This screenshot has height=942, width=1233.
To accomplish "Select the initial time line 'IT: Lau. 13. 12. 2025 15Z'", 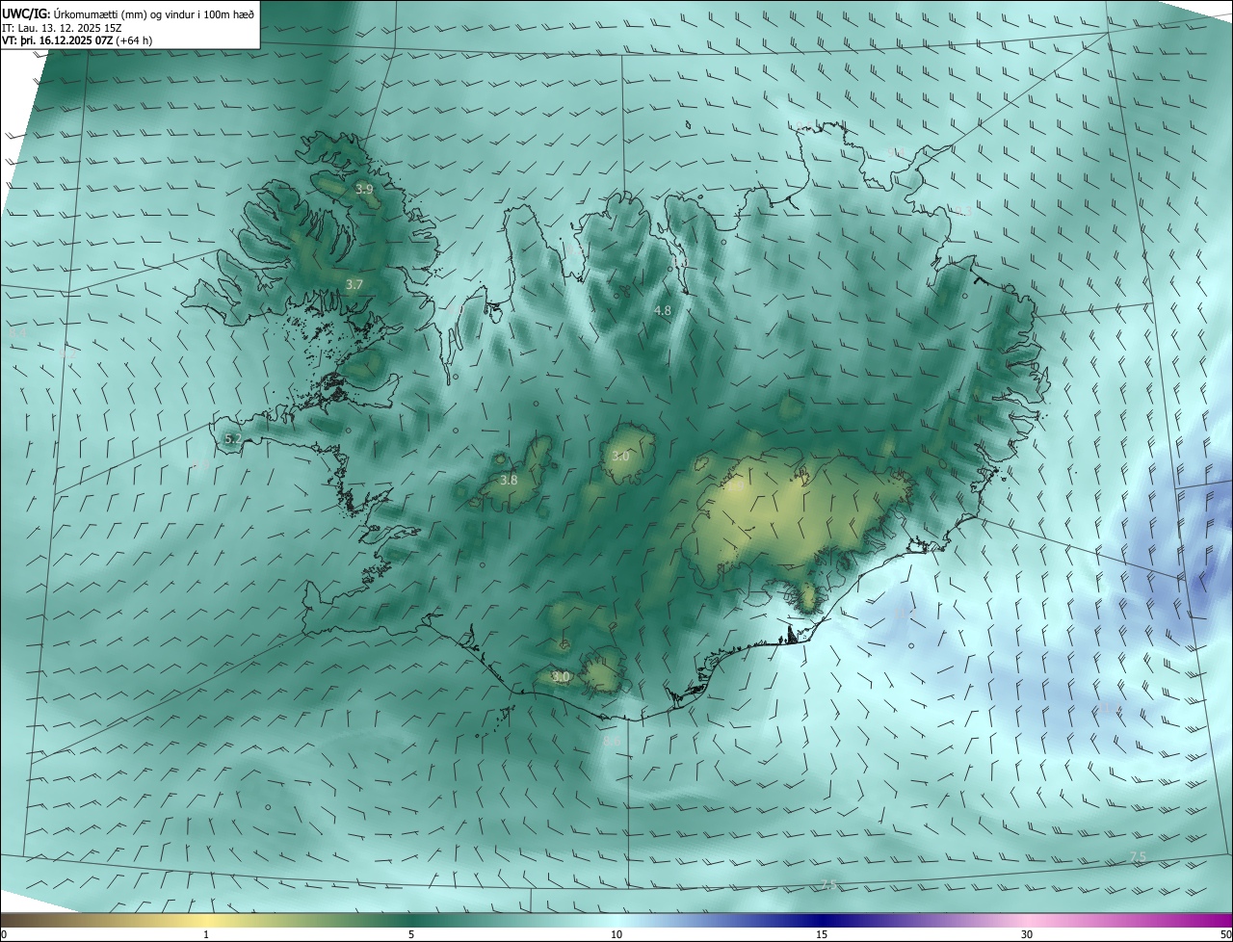I will point(63,28).
